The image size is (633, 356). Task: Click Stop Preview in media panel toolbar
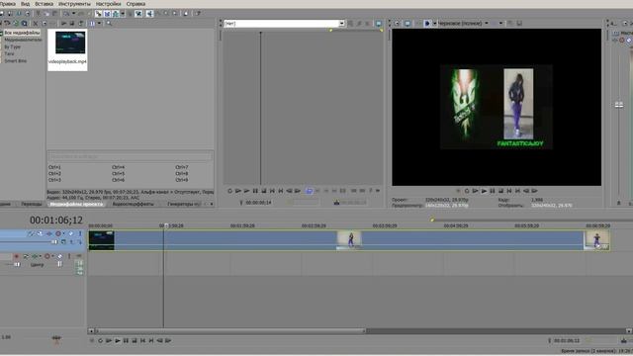click(72, 24)
